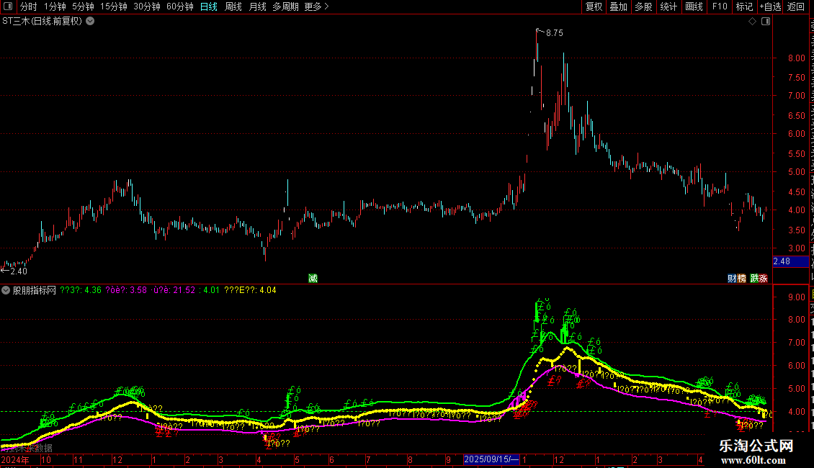
Task: Select the 15分钟 period tab
Action: [114, 6]
